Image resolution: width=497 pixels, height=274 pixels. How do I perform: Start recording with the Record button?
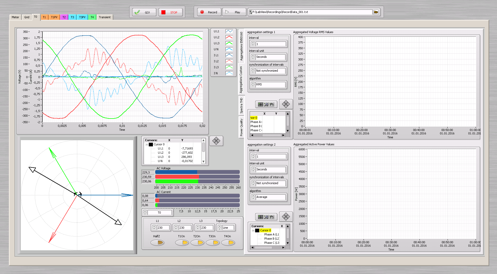pos(209,12)
